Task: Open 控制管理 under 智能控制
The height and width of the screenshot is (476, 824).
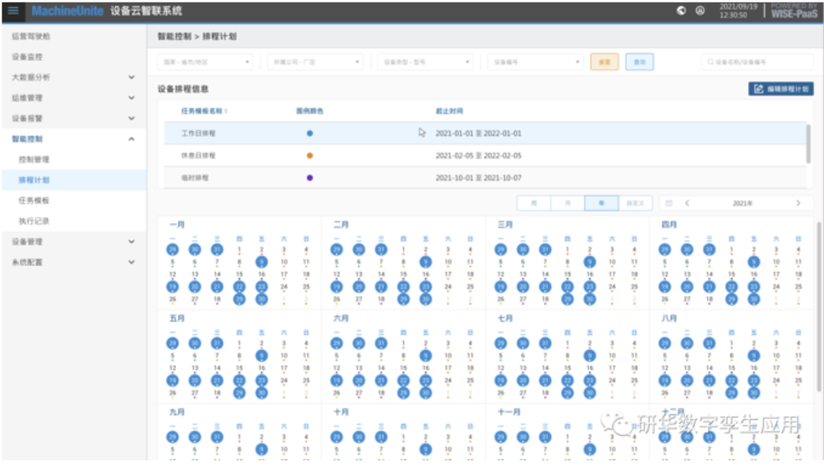Action: coord(34,160)
